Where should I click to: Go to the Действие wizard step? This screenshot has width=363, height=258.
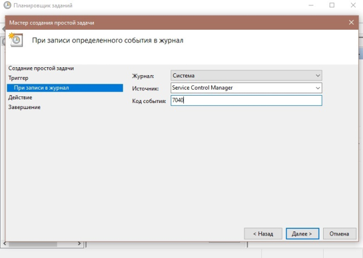point(20,98)
